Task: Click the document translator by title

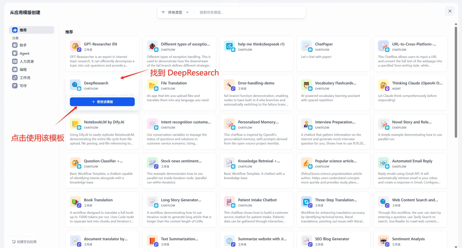Action: [106, 239]
